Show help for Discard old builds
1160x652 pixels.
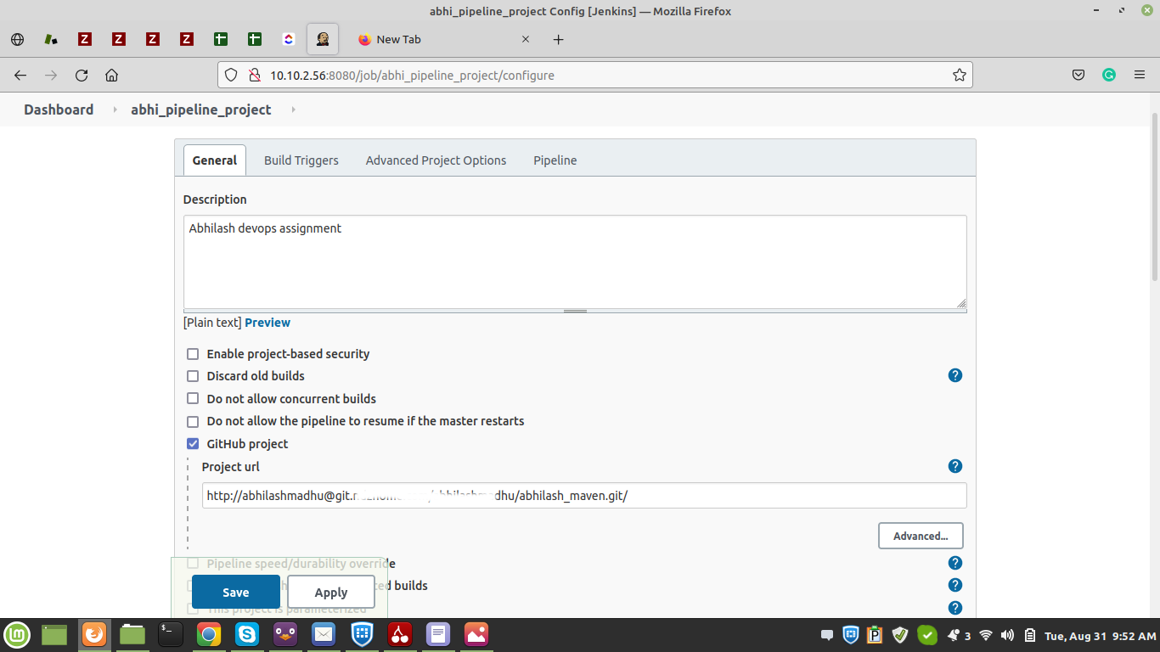(x=955, y=375)
